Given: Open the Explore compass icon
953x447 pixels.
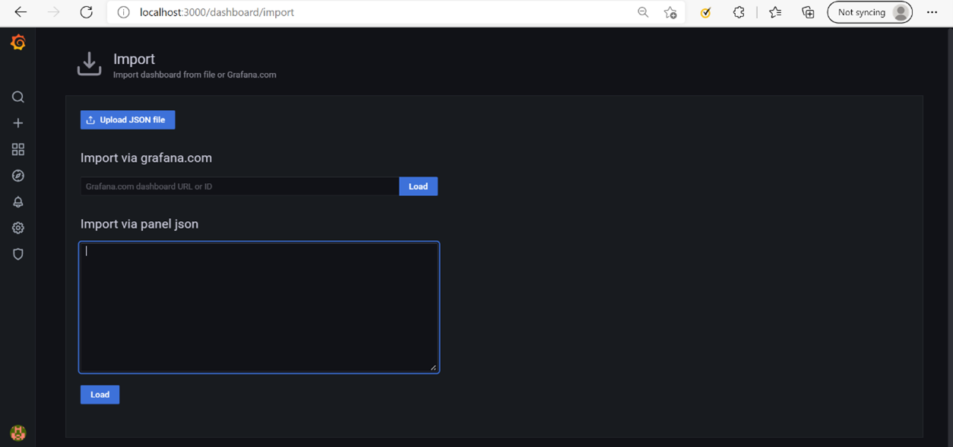Looking at the screenshot, I should point(18,176).
